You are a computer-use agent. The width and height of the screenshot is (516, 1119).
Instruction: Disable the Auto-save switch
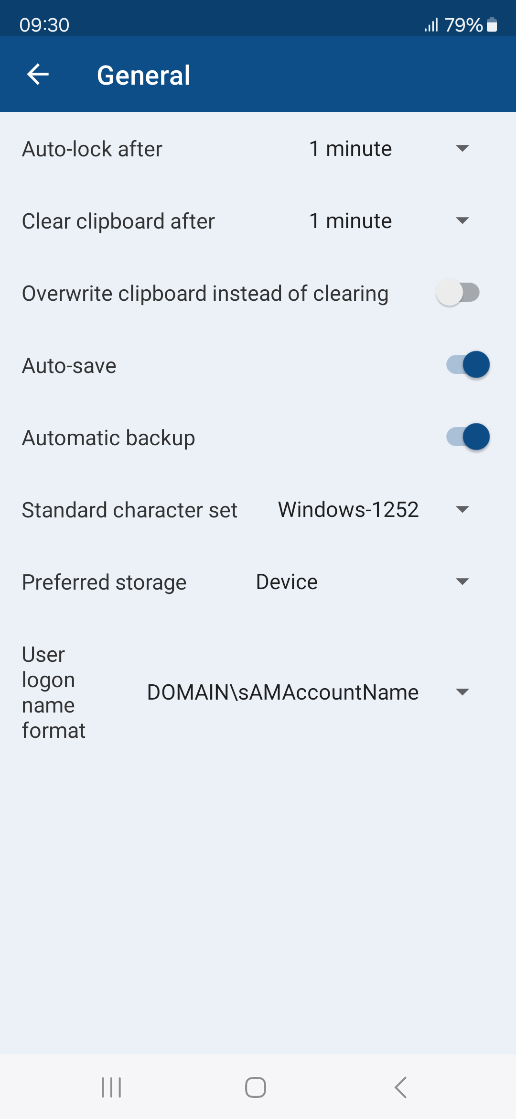(x=468, y=365)
